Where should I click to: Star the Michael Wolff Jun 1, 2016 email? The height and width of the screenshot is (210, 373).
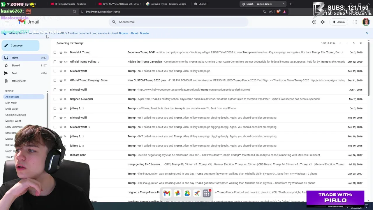coord(61,90)
